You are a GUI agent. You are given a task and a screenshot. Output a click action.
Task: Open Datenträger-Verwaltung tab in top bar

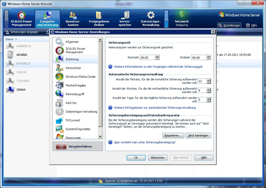pos(151,19)
